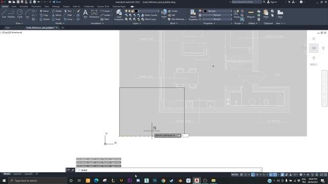This screenshot has height=184, width=328.
Task: Toggle MODEL space button in status bar
Action: click(235, 175)
